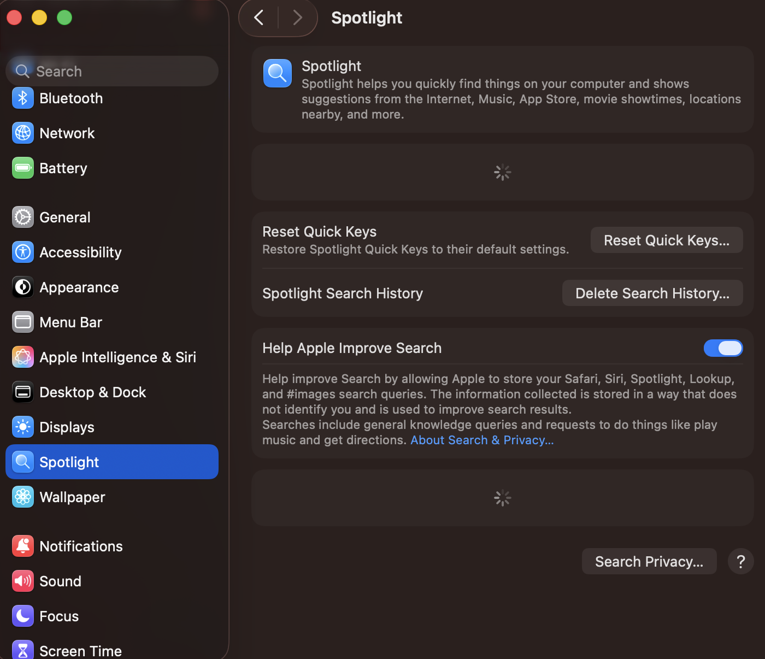Choose Focus from the sidebar
The height and width of the screenshot is (659, 765).
[112, 616]
